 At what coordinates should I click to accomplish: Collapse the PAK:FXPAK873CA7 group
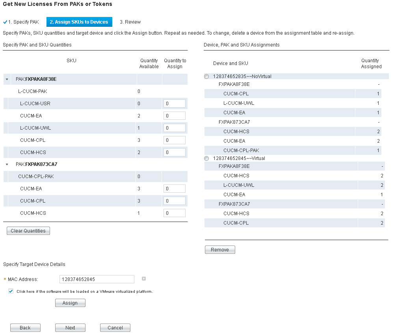[7, 164]
